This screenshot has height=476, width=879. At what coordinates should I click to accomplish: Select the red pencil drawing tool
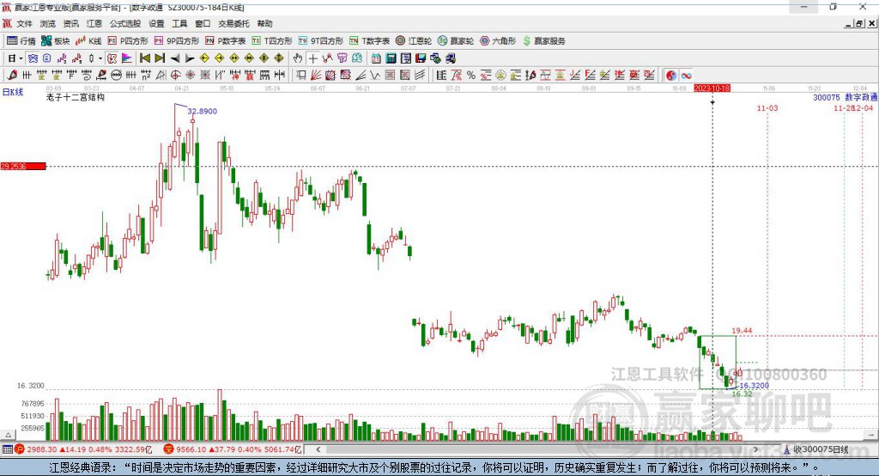pos(12,76)
